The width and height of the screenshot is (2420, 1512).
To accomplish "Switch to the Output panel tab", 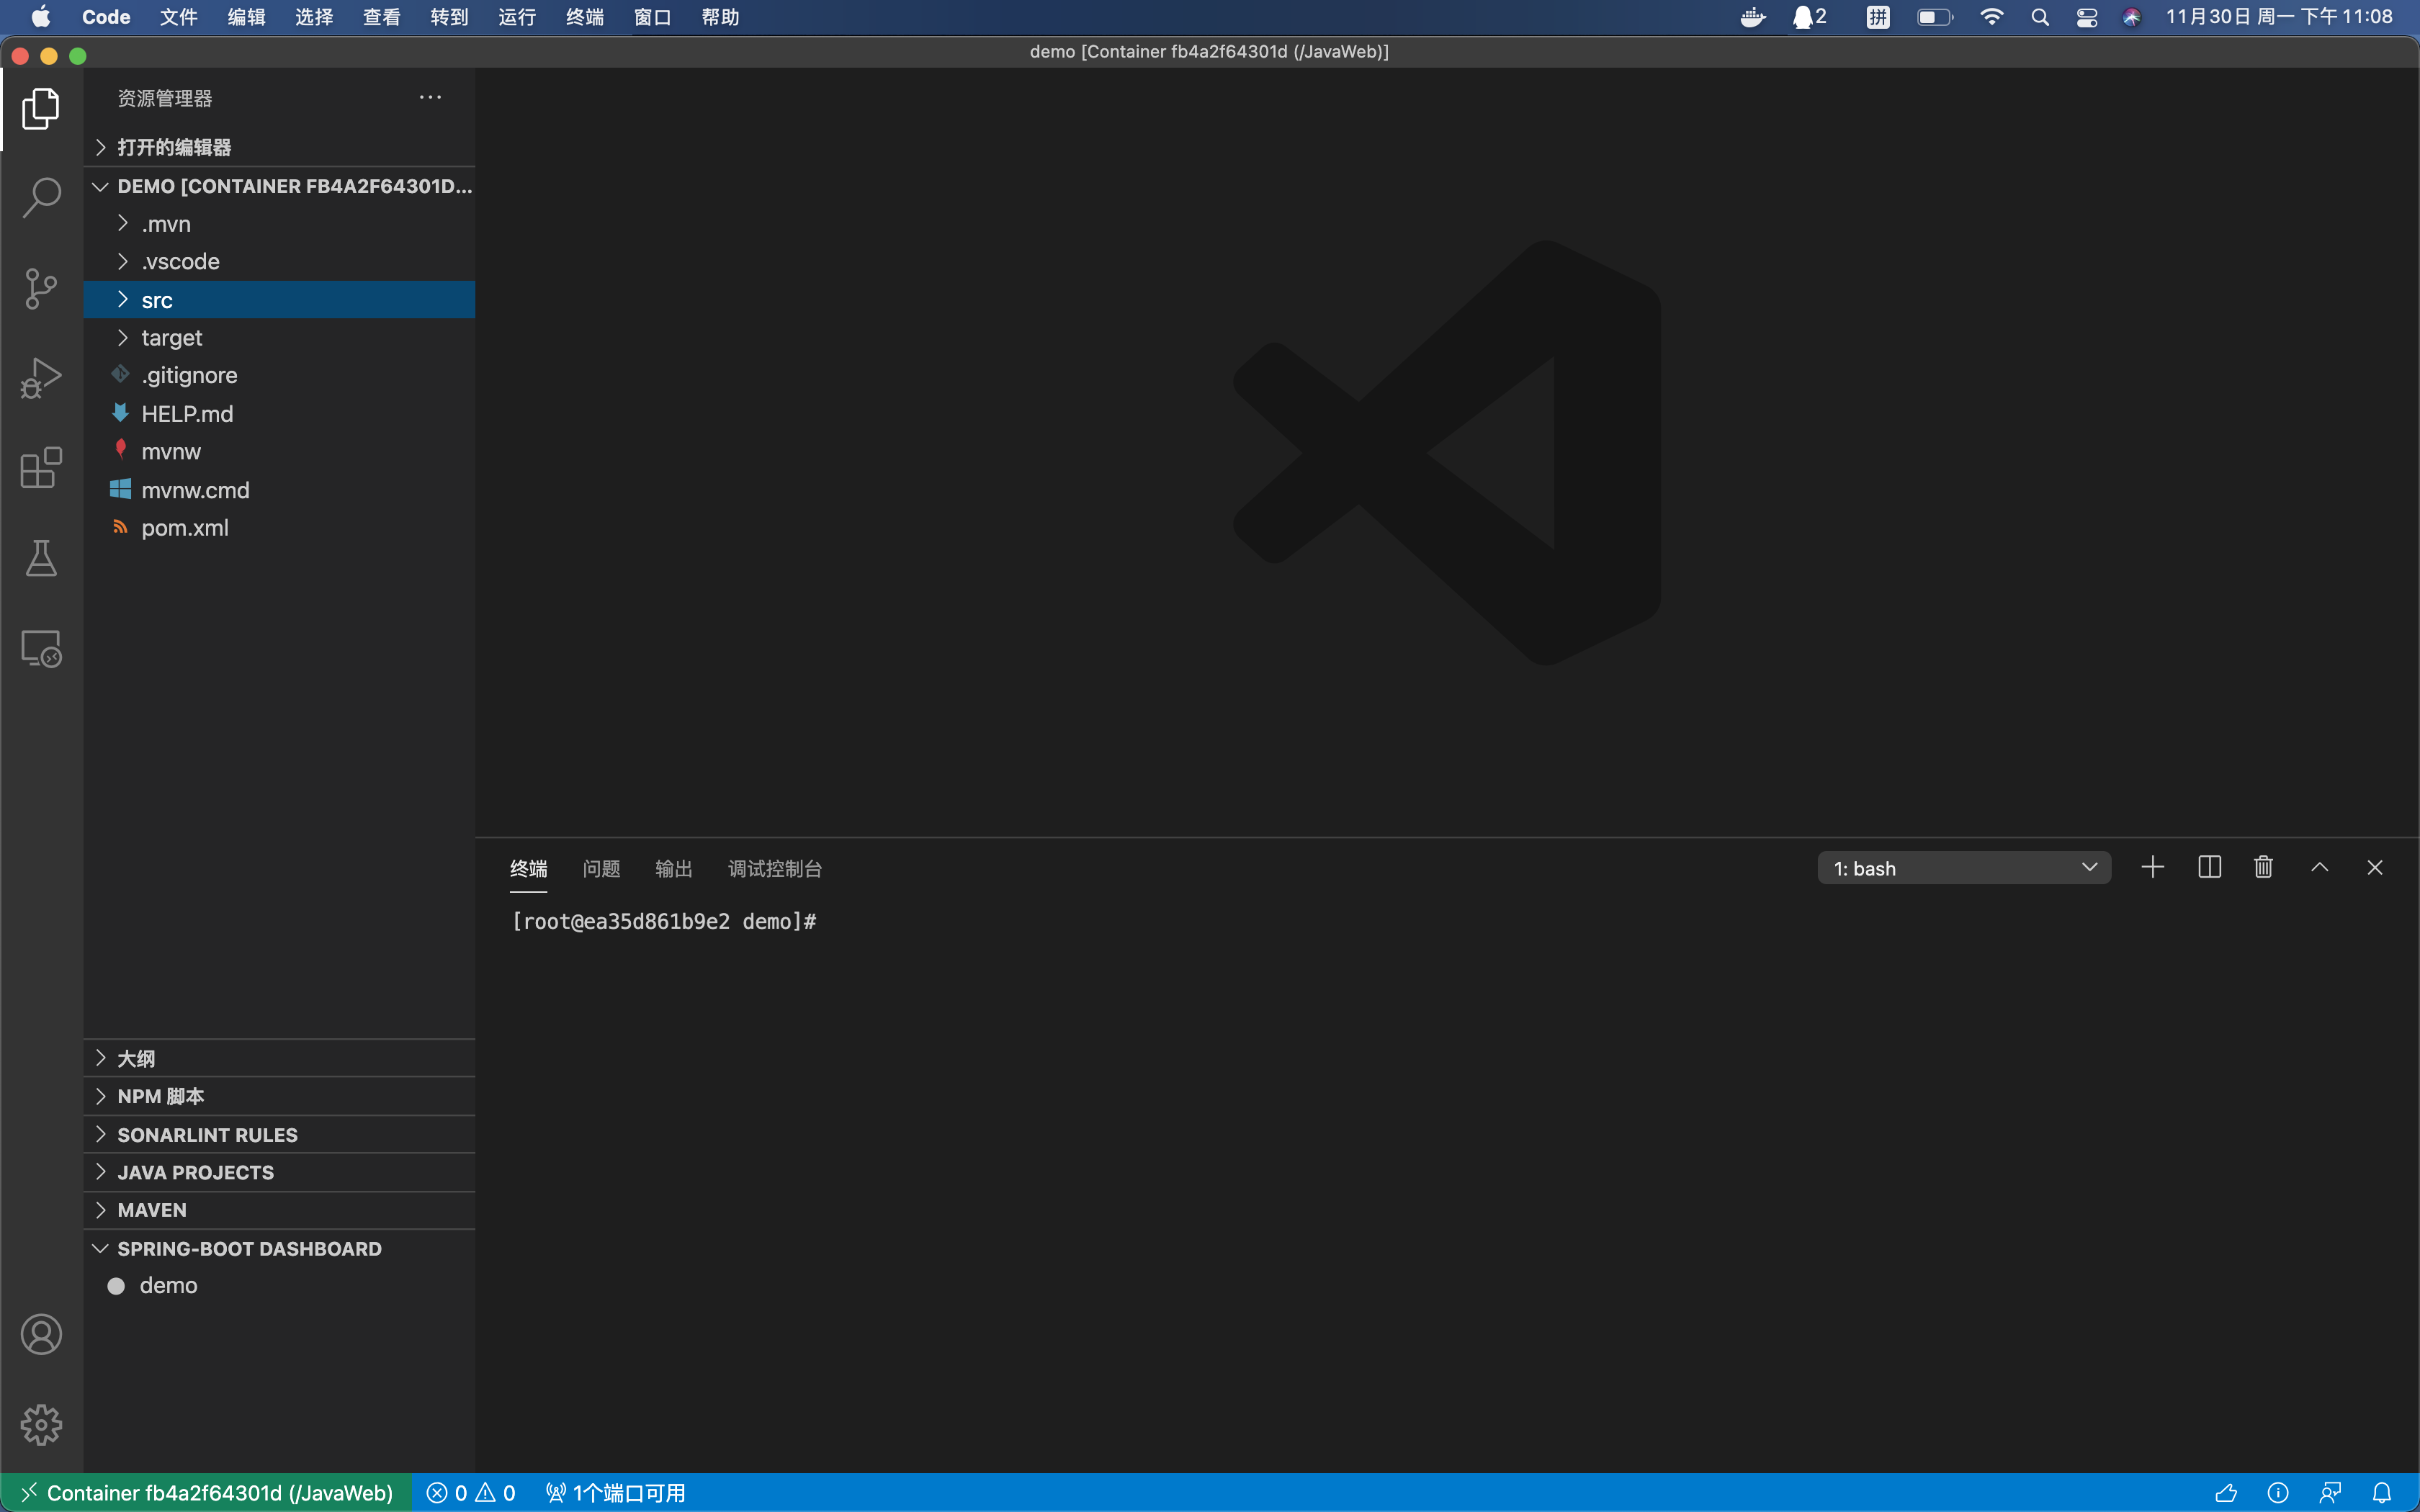I will (673, 868).
